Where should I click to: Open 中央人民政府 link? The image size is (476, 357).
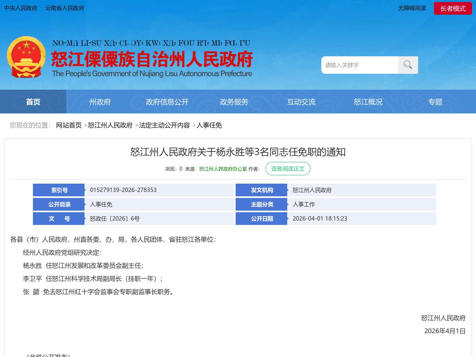click(x=21, y=8)
